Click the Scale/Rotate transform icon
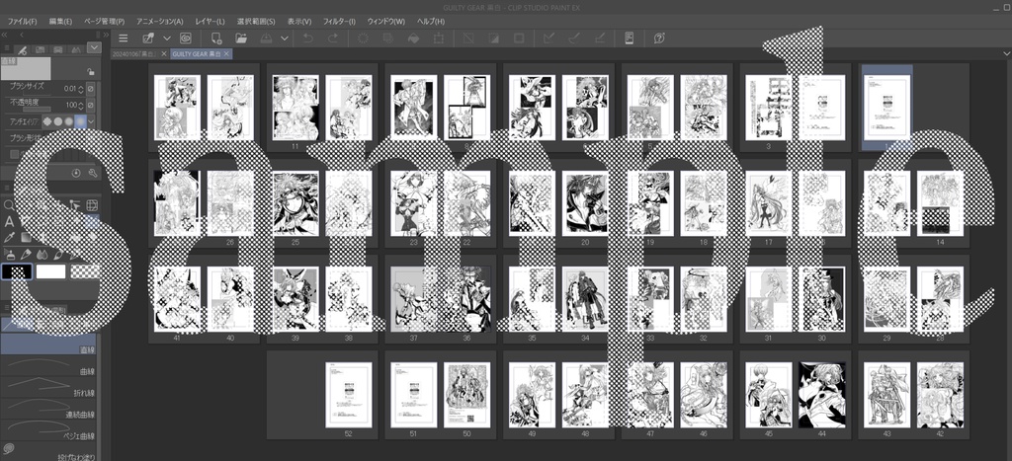This screenshot has height=461, width=1012. pos(439,38)
